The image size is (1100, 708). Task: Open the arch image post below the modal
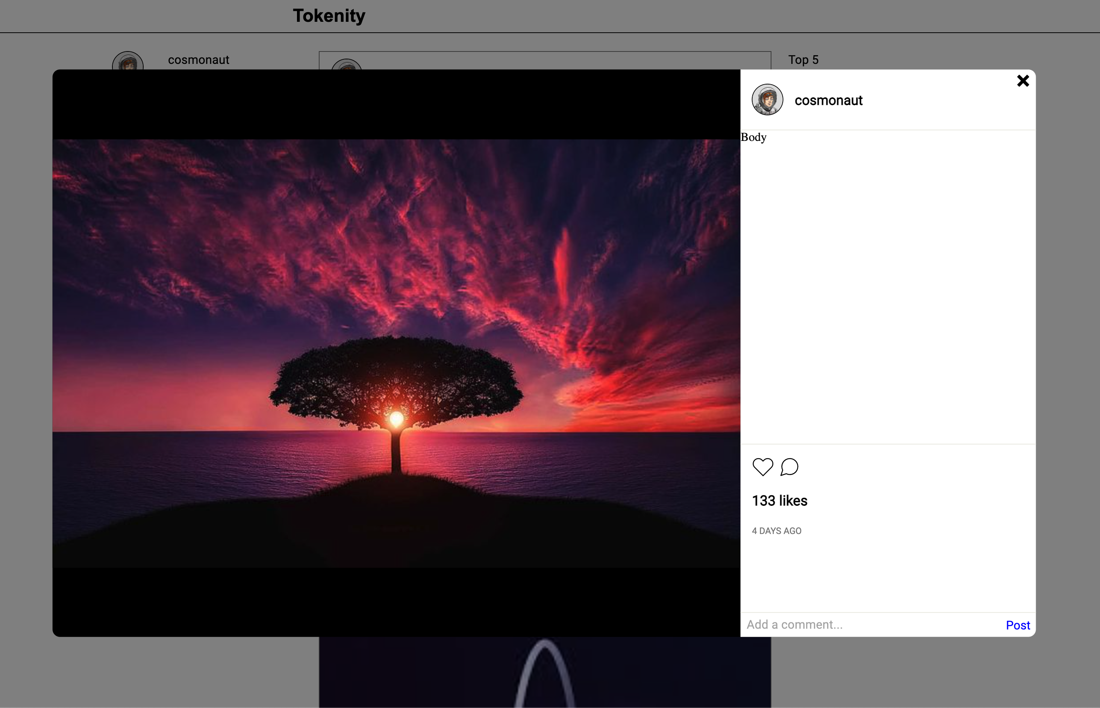(x=544, y=672)
